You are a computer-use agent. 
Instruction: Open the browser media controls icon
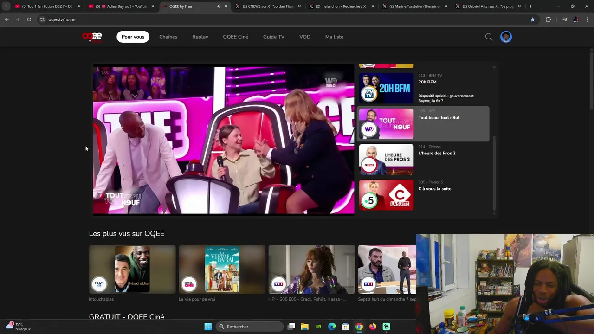pyautogui.click(x=565, y=19)
